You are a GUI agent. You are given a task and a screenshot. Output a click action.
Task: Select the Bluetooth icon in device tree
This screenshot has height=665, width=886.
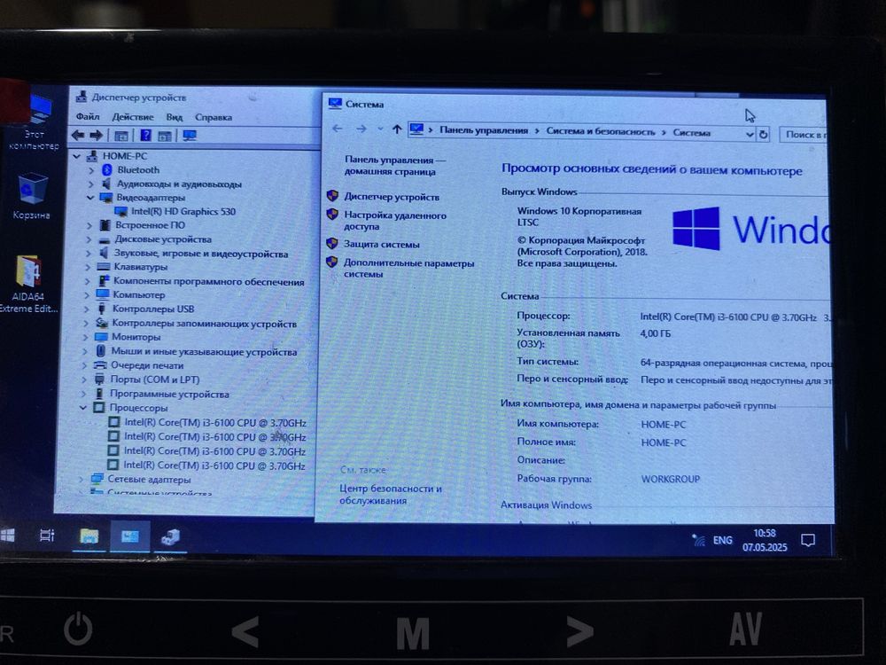[x=107, y=169]
